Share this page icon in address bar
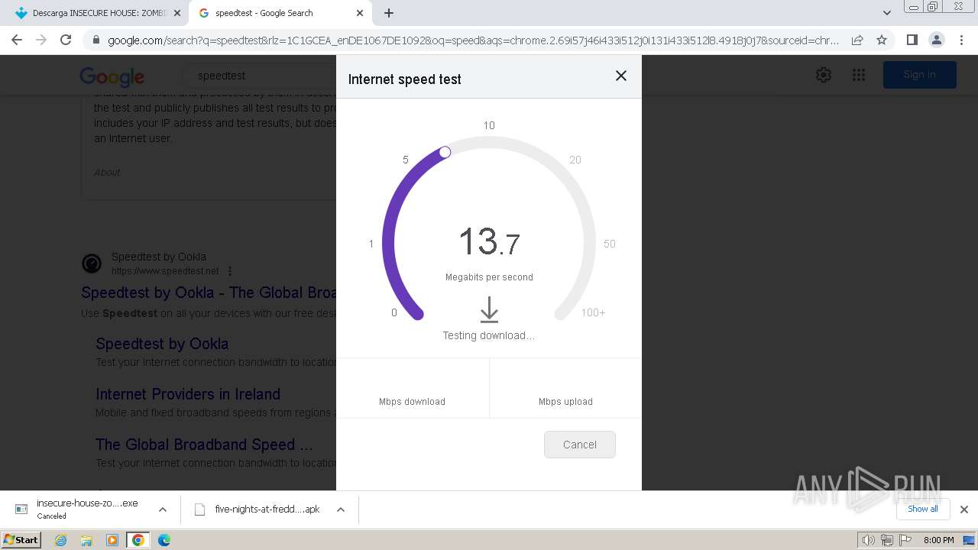Image resolution: width=978 pixels, height=550 pixels. point(857,40)
